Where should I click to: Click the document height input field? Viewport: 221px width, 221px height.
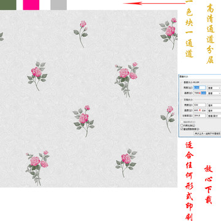pos(200,110)
